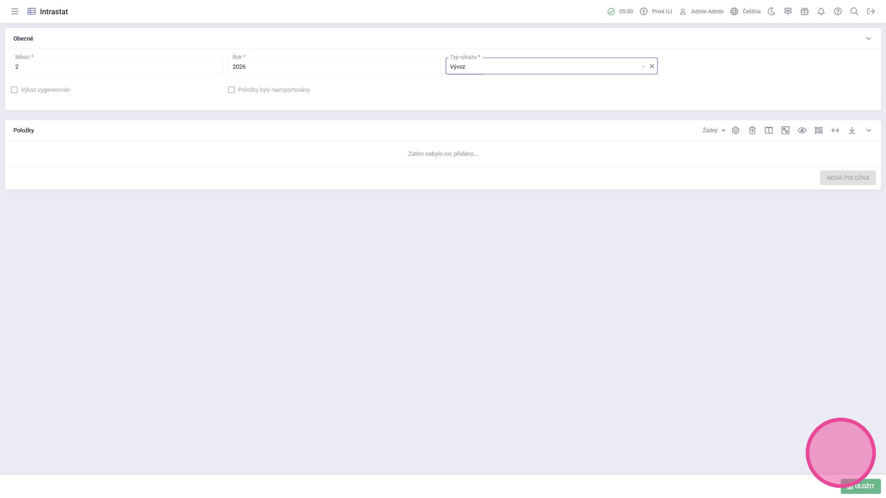This screenshot has height=498, width=886.
Task: Toggle dark mode with the moon icon
Action: click(771, 12)
